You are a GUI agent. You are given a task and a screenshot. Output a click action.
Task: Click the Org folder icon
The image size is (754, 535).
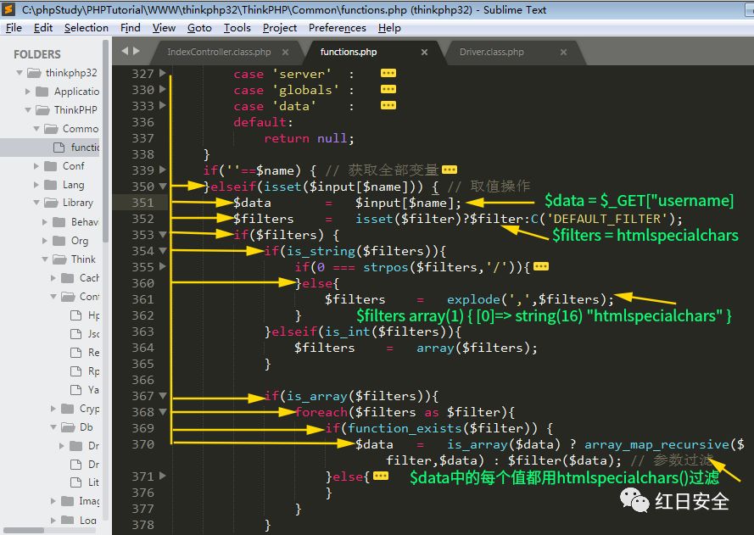point(59,240)
